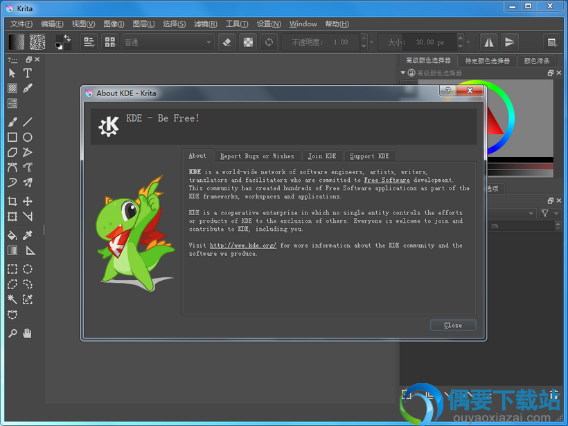The height and width of the screenshot is (426, 568).
Task: Open the workspace chooser in toolbar
Action: (551, 42)
